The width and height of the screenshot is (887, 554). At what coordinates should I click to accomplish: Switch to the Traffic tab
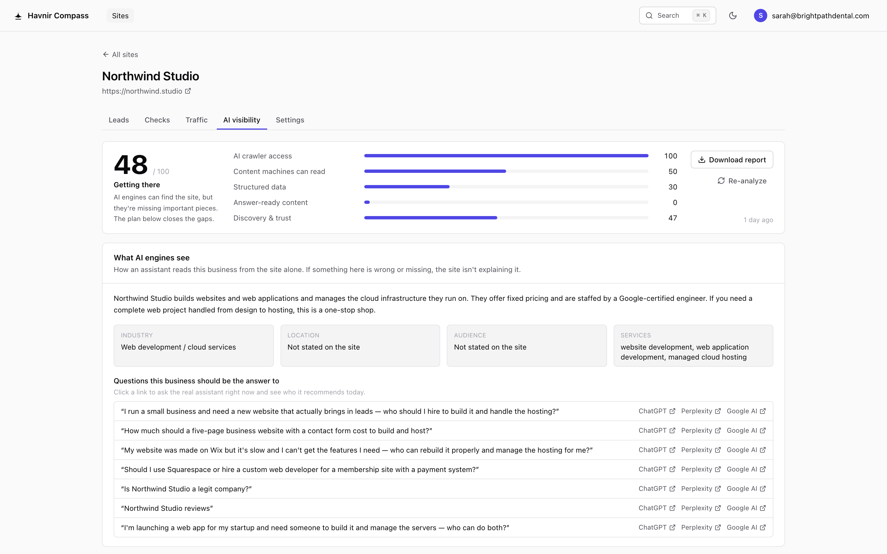[x=197, y=120]
